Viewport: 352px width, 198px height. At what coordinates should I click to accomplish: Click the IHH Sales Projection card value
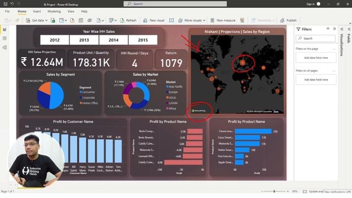click(42, 62)
